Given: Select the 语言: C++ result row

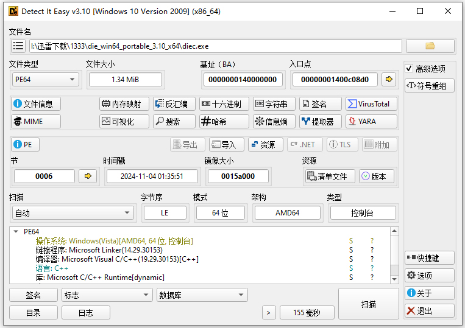Looking at the screenshot, I should click(52, 268).
